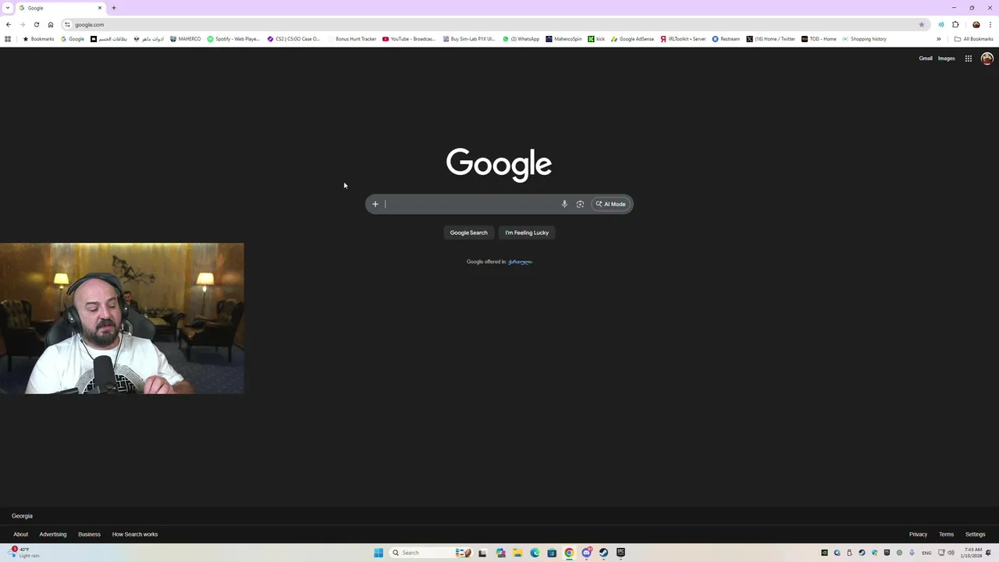
Task: Open Spotify - Web Player bookmark
Action: 233,39
